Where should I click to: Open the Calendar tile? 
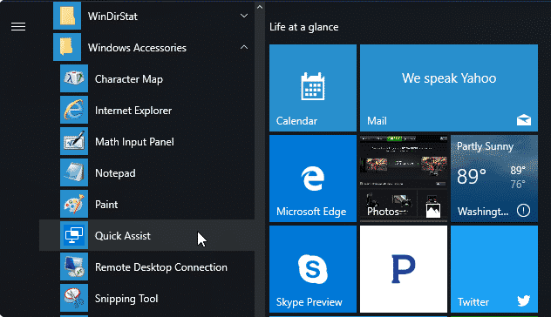pos(313,88)
